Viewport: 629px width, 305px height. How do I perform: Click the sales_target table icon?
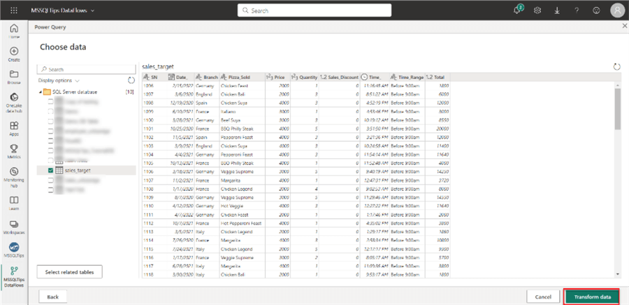tap(59, 170)
